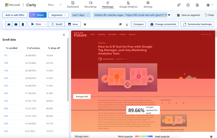Select the 10% scrolled row
Screen dimensions: 217x138
[33, 63]
